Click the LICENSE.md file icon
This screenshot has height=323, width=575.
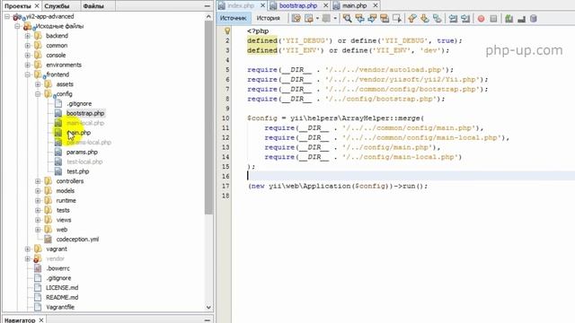38,288
